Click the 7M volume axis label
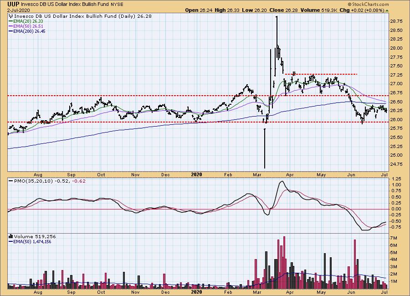This screenshot has width=410, height=296. coord(394,238)
